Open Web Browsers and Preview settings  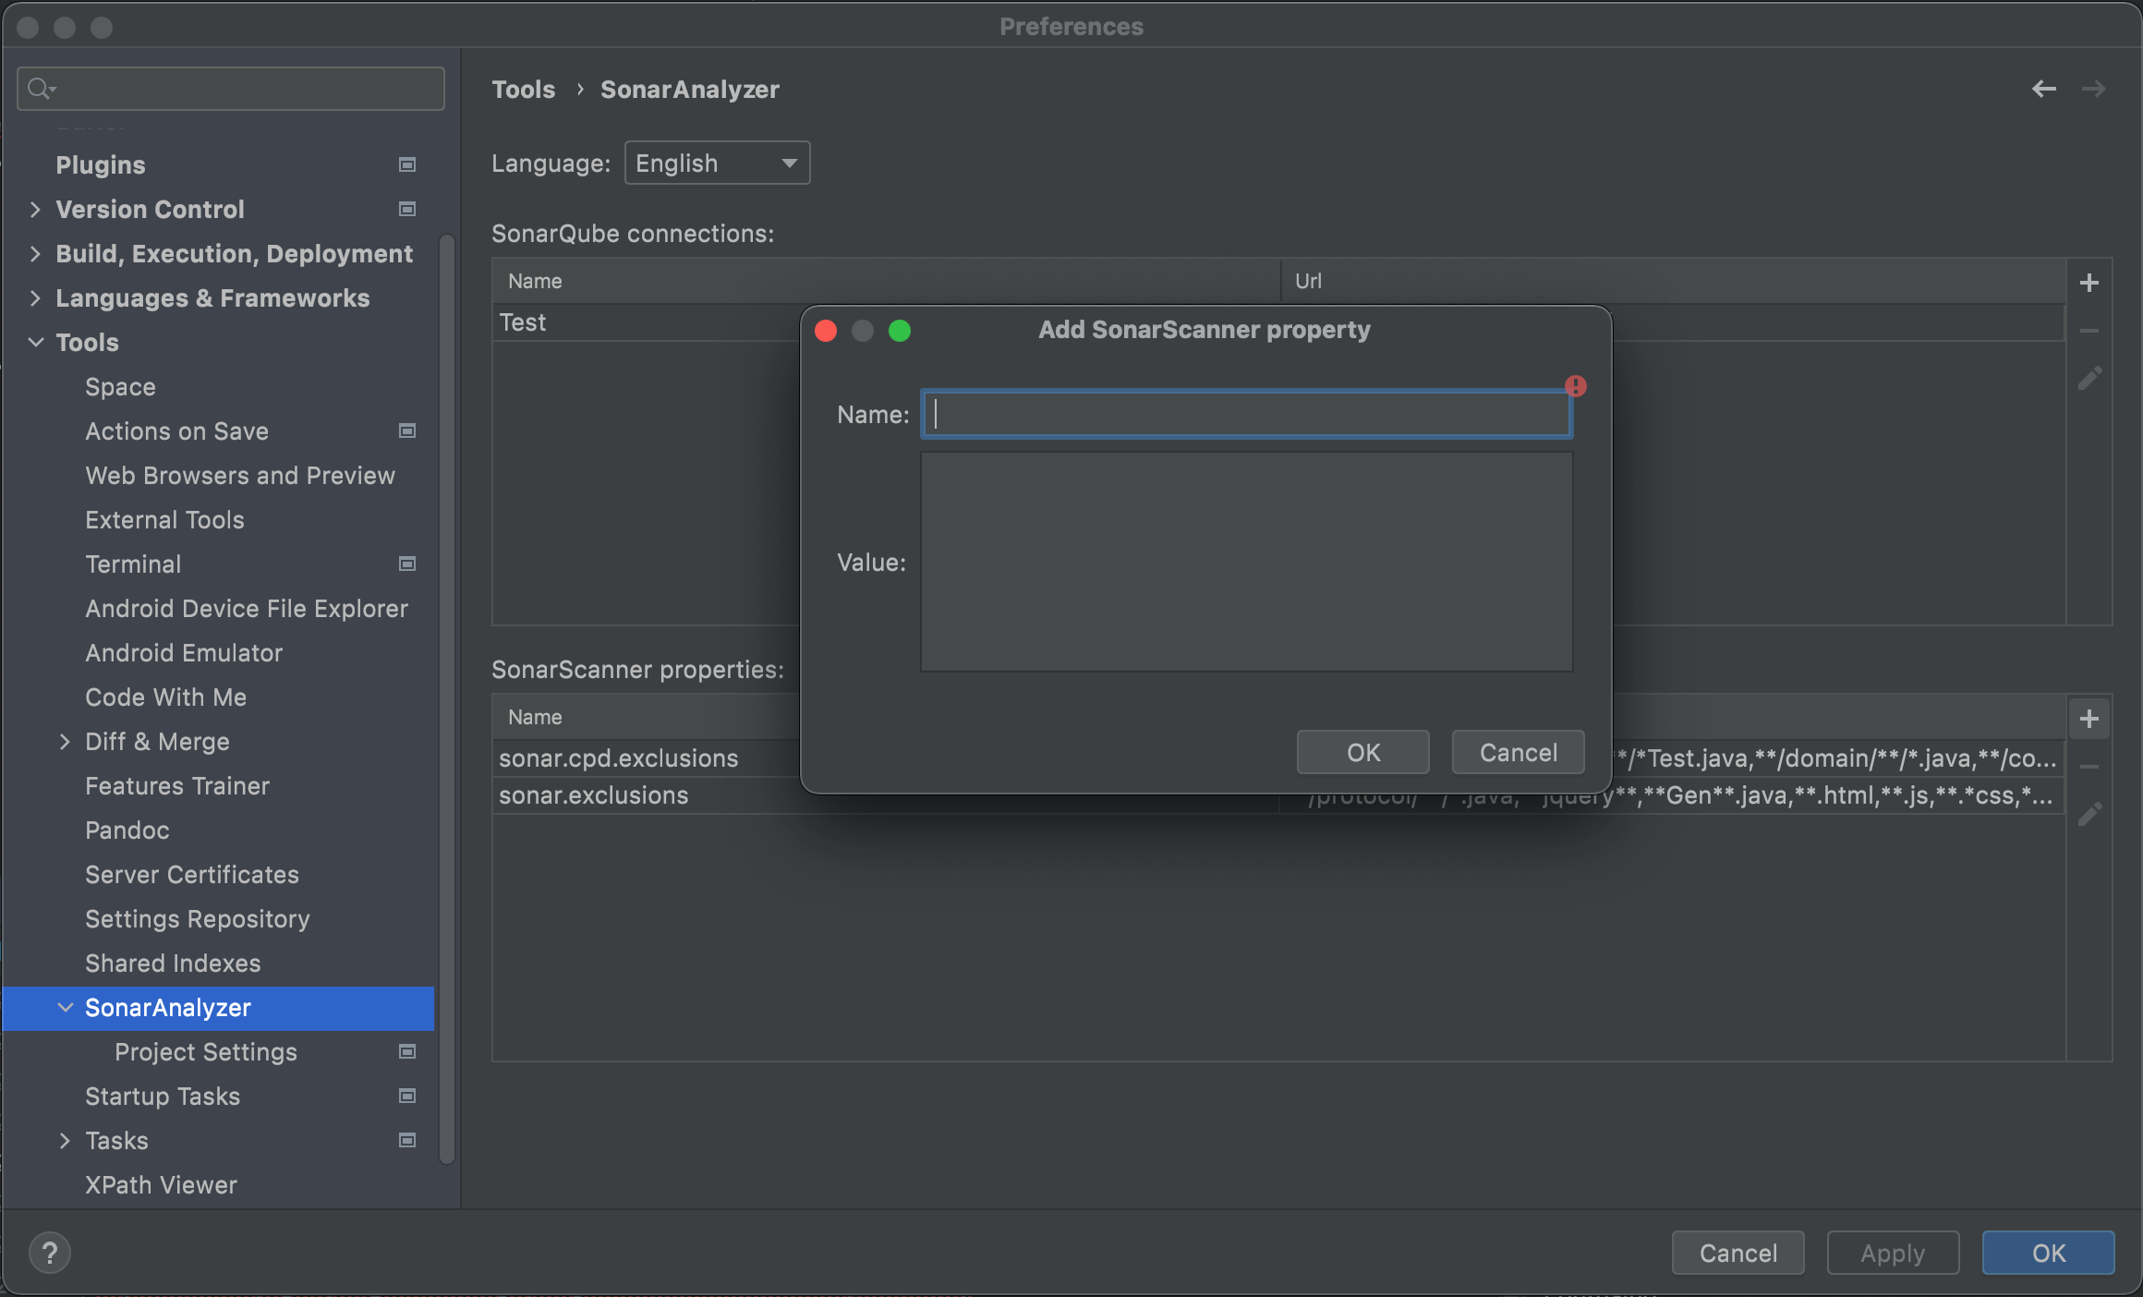[240, 475]
